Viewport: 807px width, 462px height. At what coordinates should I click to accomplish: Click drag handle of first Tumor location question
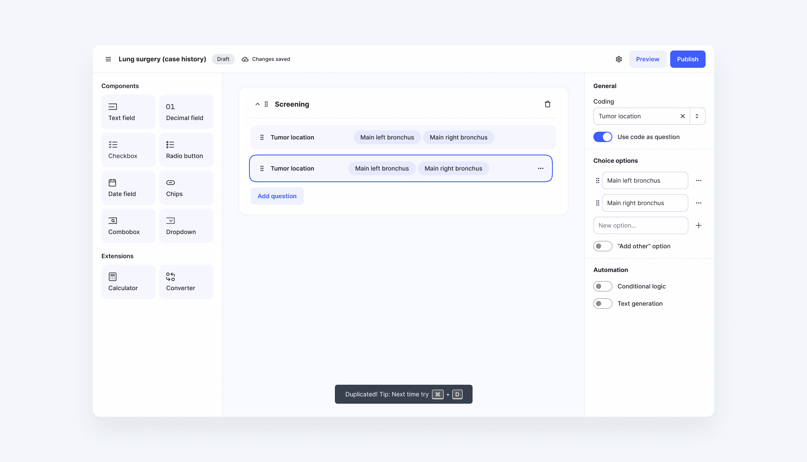pyautogui.click(x=262, y=137)
